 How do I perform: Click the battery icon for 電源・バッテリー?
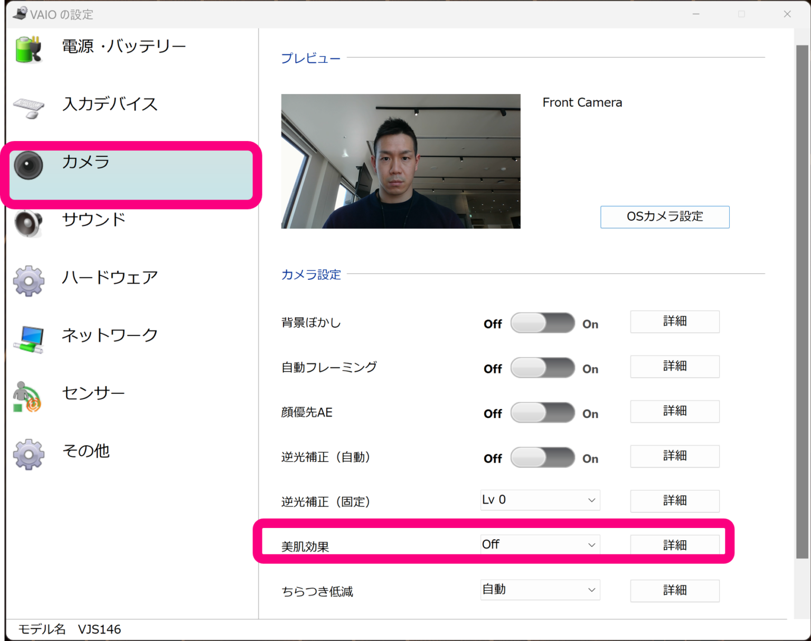coord(29,50)
